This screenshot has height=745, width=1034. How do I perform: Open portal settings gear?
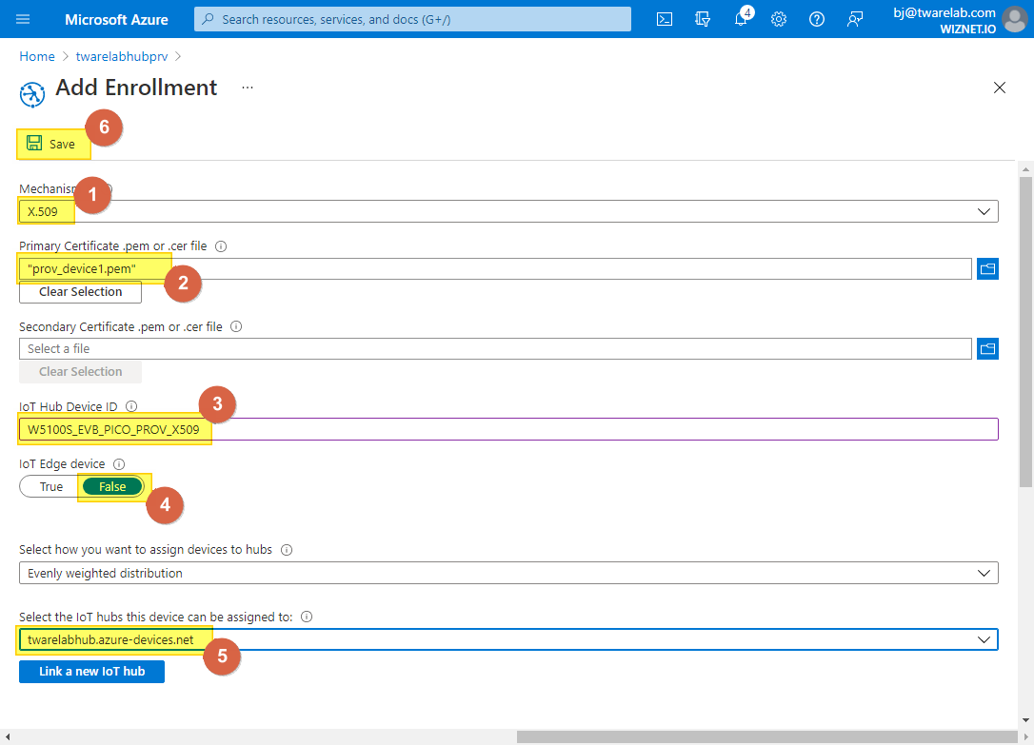pyautogui.click(x=779, y=19)
